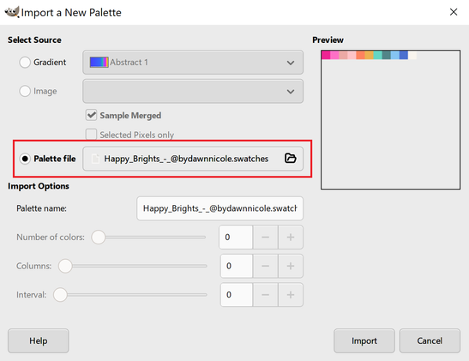This screenshot has width=469, height=361.
Task: Increase the Columns value with plus
Action: click(291, 266)
